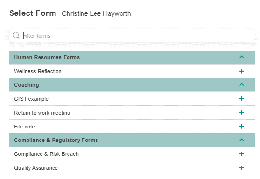260x179 pixels.
Task: Collapse Compliance & Regulatory Forms chevron
Action: pyautogui.click(x=242, y=140)
